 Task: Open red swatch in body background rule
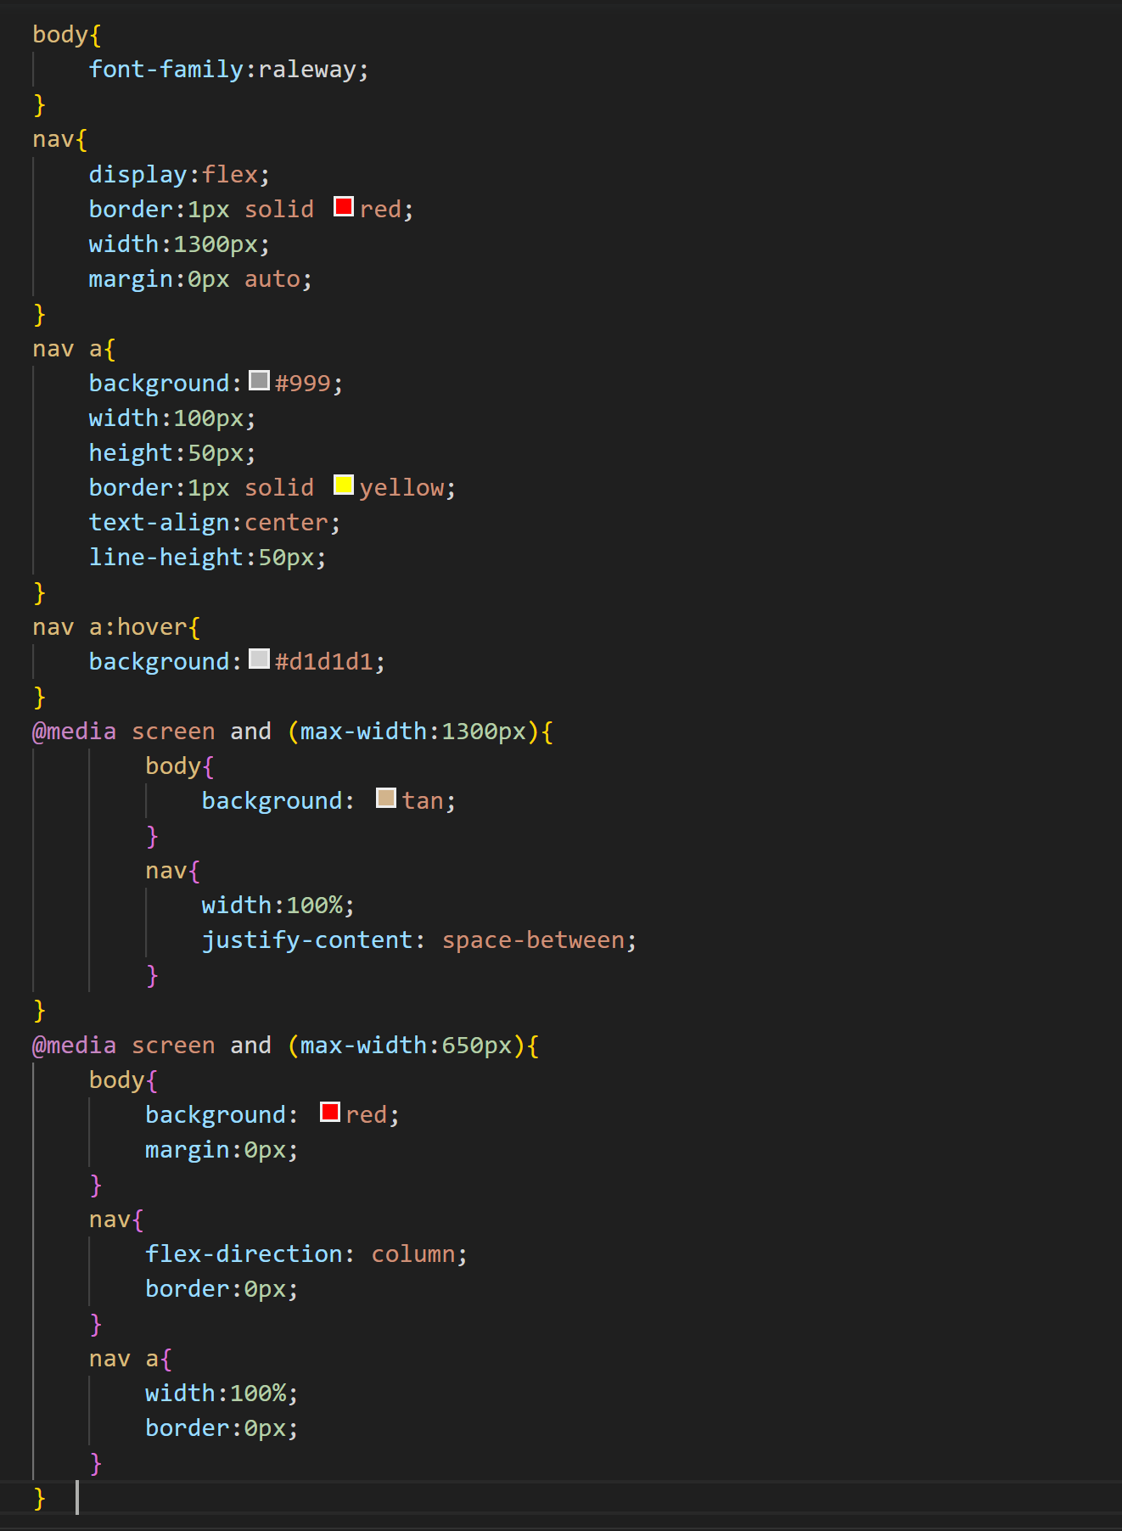coord(330,1113)
